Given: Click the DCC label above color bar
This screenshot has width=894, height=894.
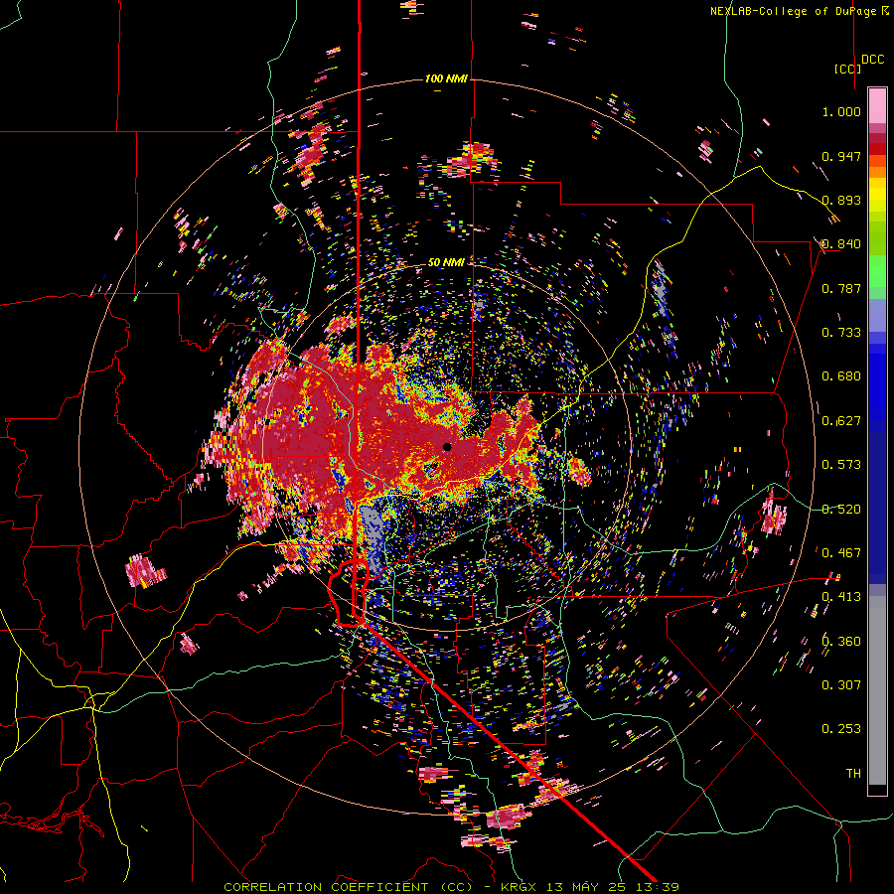Looking at the screenshot, I should [872, 60].
